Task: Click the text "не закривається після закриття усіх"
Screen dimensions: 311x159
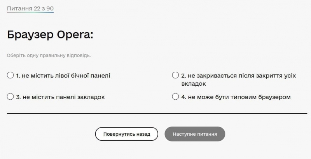Action: (x=242, y=76)
